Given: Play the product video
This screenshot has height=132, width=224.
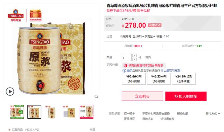Looking at the screenshot, I should point(10,92).
